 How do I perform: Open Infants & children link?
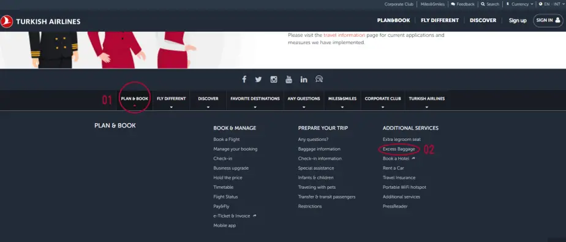click(316, 178)
